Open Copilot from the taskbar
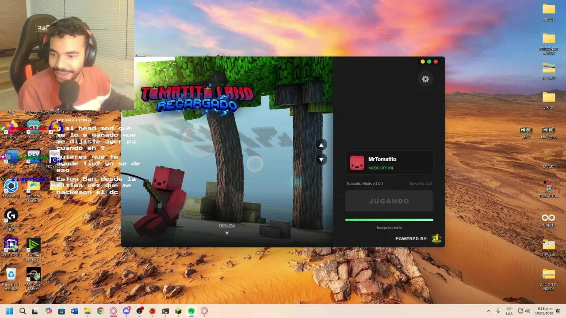 click(48, 311)
